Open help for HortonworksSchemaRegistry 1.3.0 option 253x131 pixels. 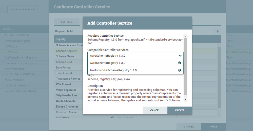pyautogui.click(x=179, y=70)
